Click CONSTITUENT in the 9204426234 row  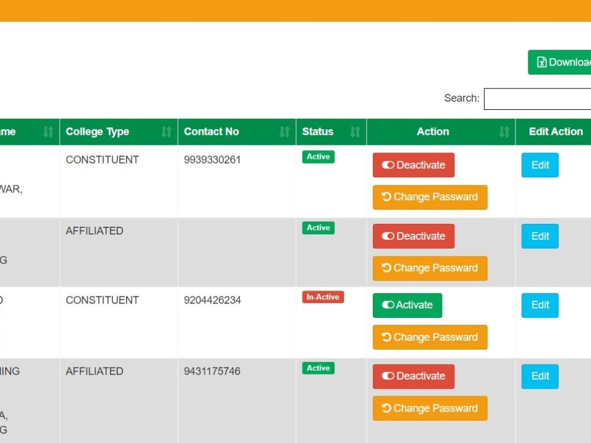pyautogui.click(x=102, y=300)
